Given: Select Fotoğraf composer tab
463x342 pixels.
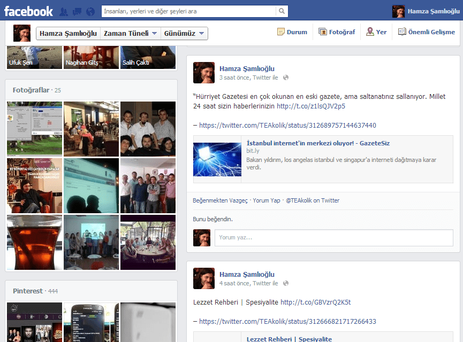Looking at the screenshot, I should (337, 32).
